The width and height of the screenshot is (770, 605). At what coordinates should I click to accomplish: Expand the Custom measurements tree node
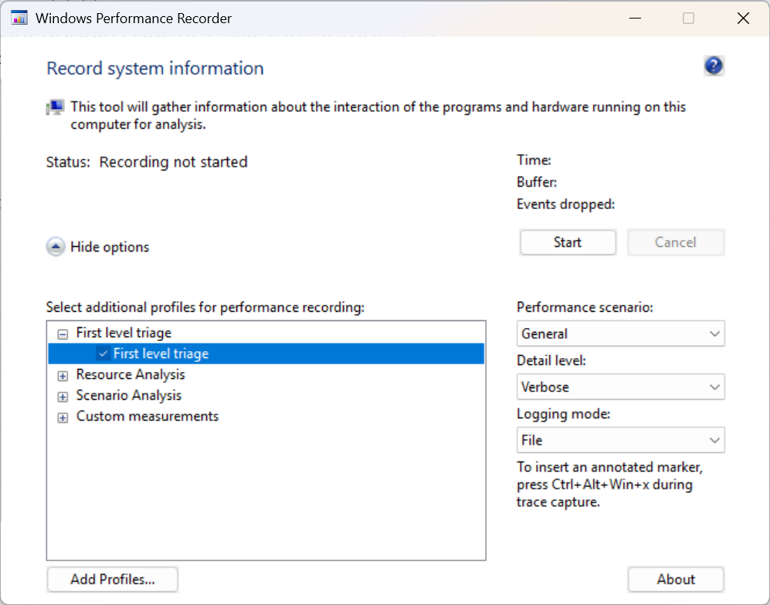[x=63, y=417]
